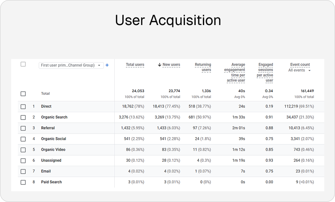Viewport: 335px width, 202px height.
Task: Toggle the select-all checkbox in header
Action: coord(23,64)
